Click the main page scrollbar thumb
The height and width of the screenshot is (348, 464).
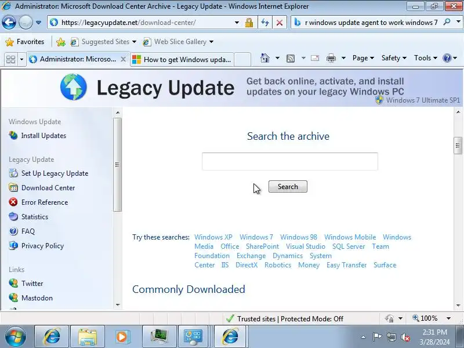[458, 146]
